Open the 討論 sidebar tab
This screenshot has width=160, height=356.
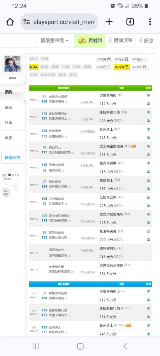coord(9,122)
